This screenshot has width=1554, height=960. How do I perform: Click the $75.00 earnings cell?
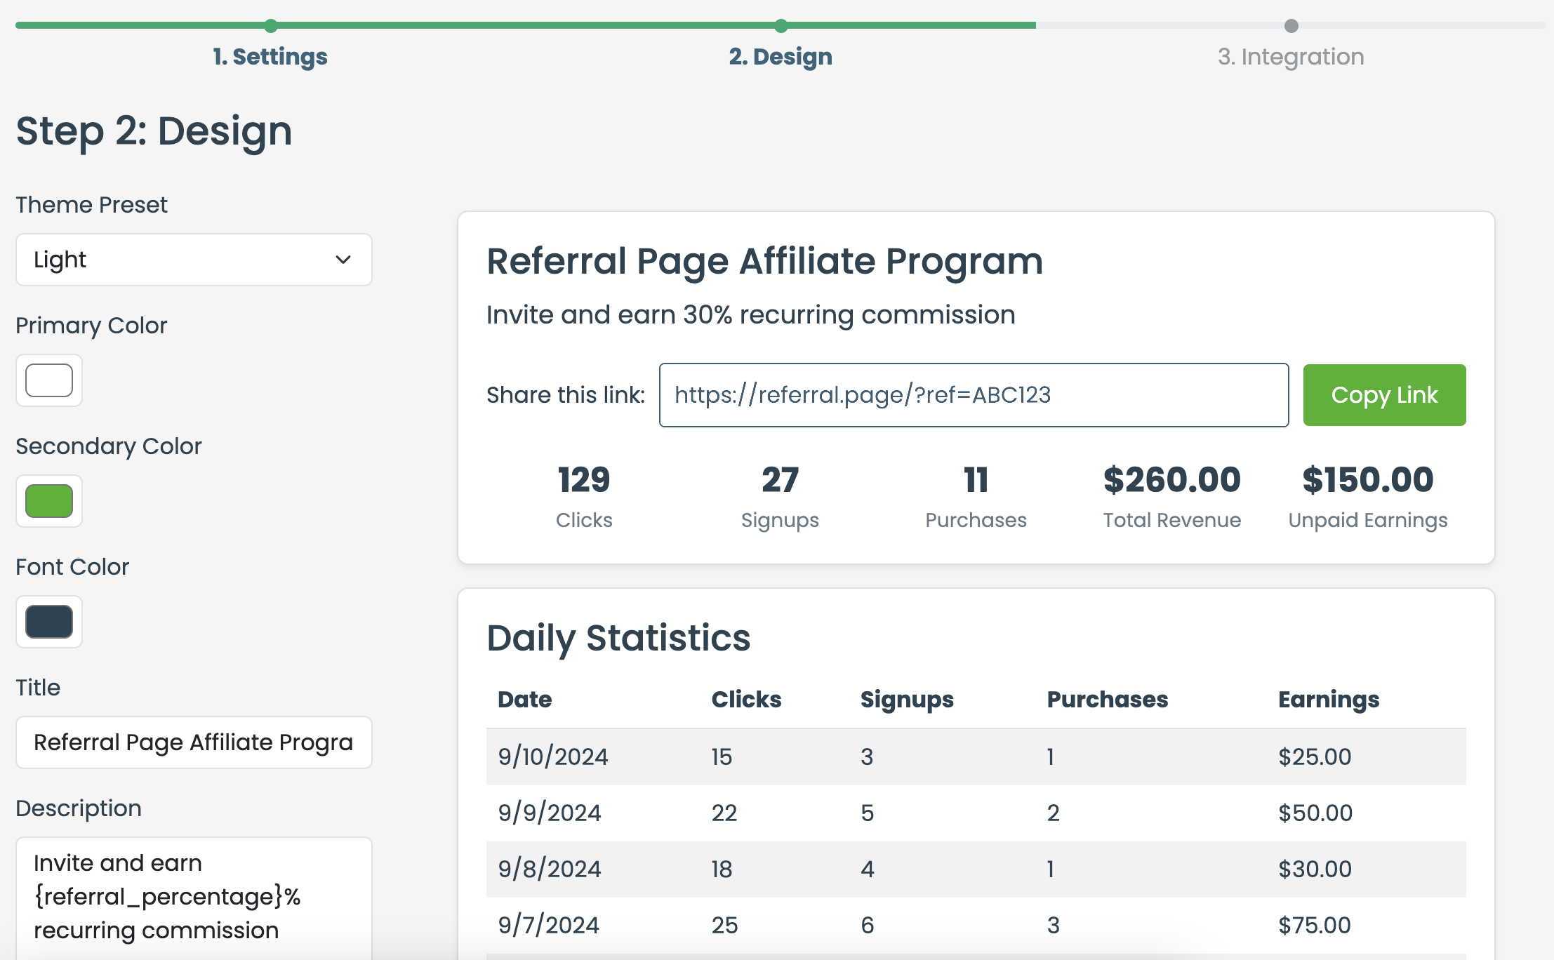(x=1315, y=926)
